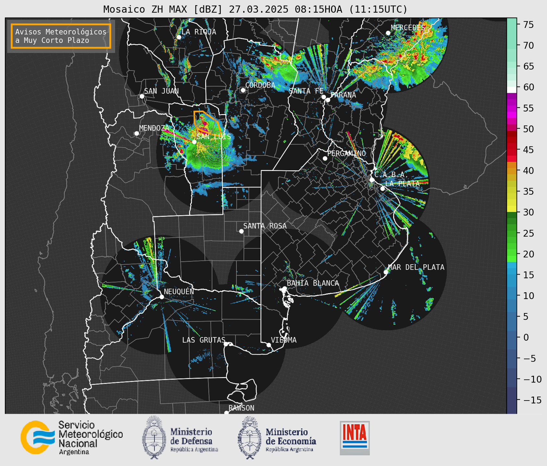The width and height of the screenshot is (547, 466).
Task: Click the VIEDMA city label
Action: coord(284,340)
